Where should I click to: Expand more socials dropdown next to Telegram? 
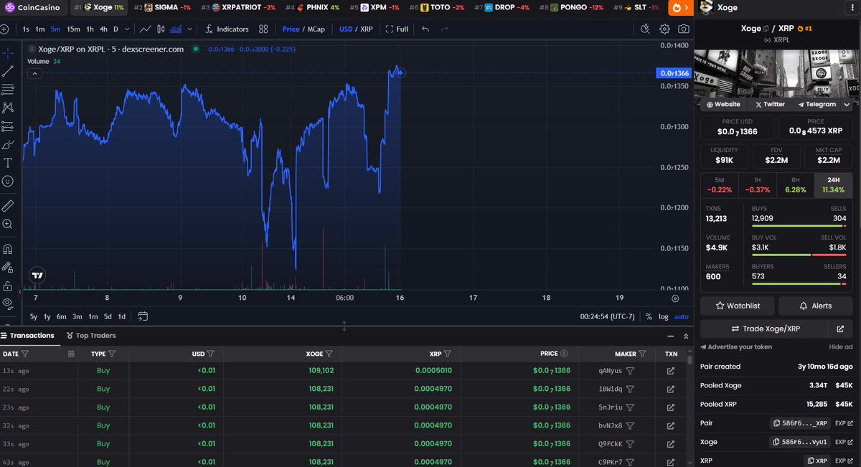pyautogui.click(x=847, y=104)
